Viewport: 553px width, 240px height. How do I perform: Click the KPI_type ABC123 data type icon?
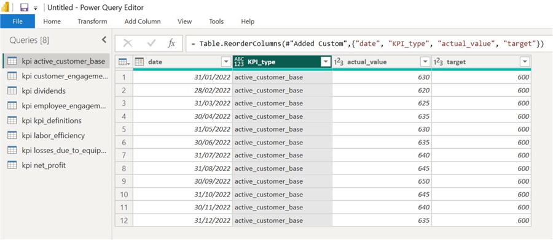point(239,62)
